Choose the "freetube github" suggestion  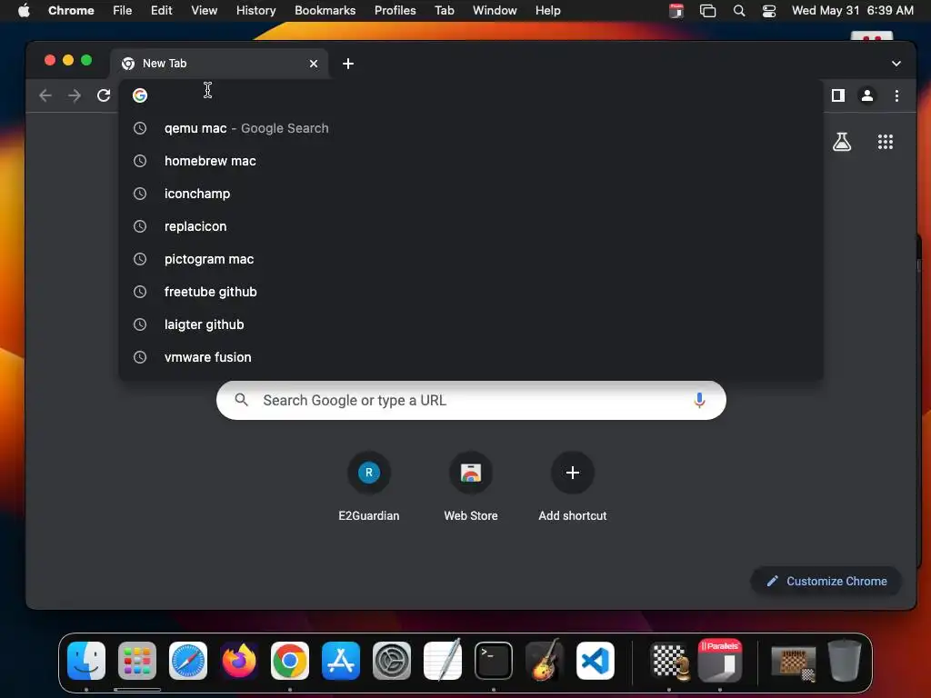point(471,292)
